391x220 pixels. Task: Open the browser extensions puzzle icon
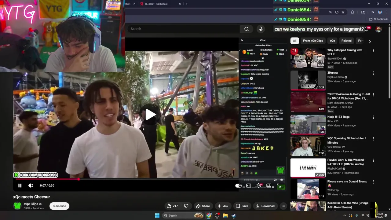(x=353, y=12)
